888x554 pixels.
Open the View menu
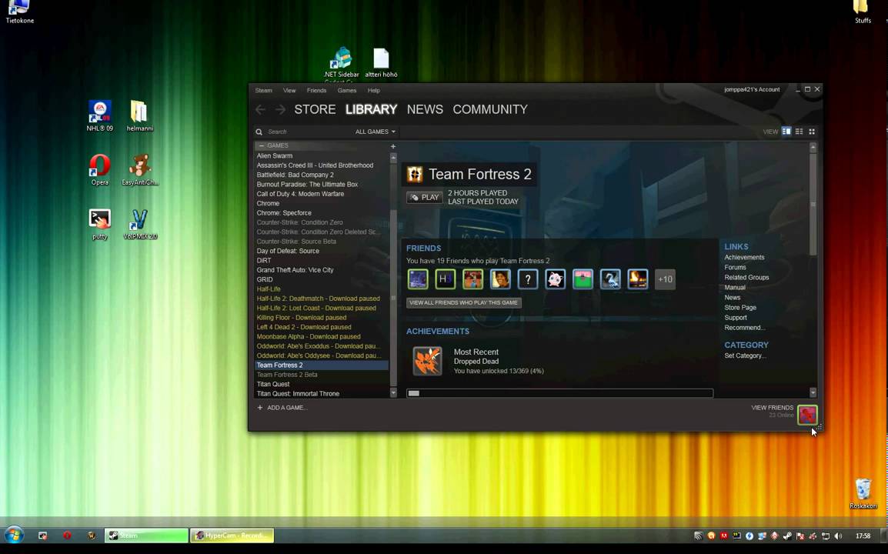coord(289,91)
